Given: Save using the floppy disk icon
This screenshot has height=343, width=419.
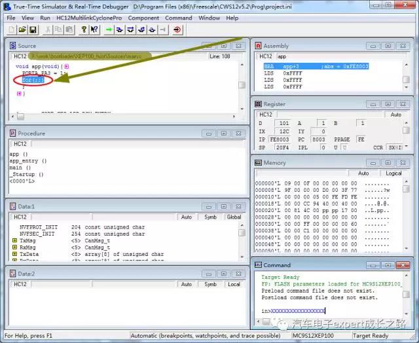Looking at the screenshot, I should [x=33, y=29].
